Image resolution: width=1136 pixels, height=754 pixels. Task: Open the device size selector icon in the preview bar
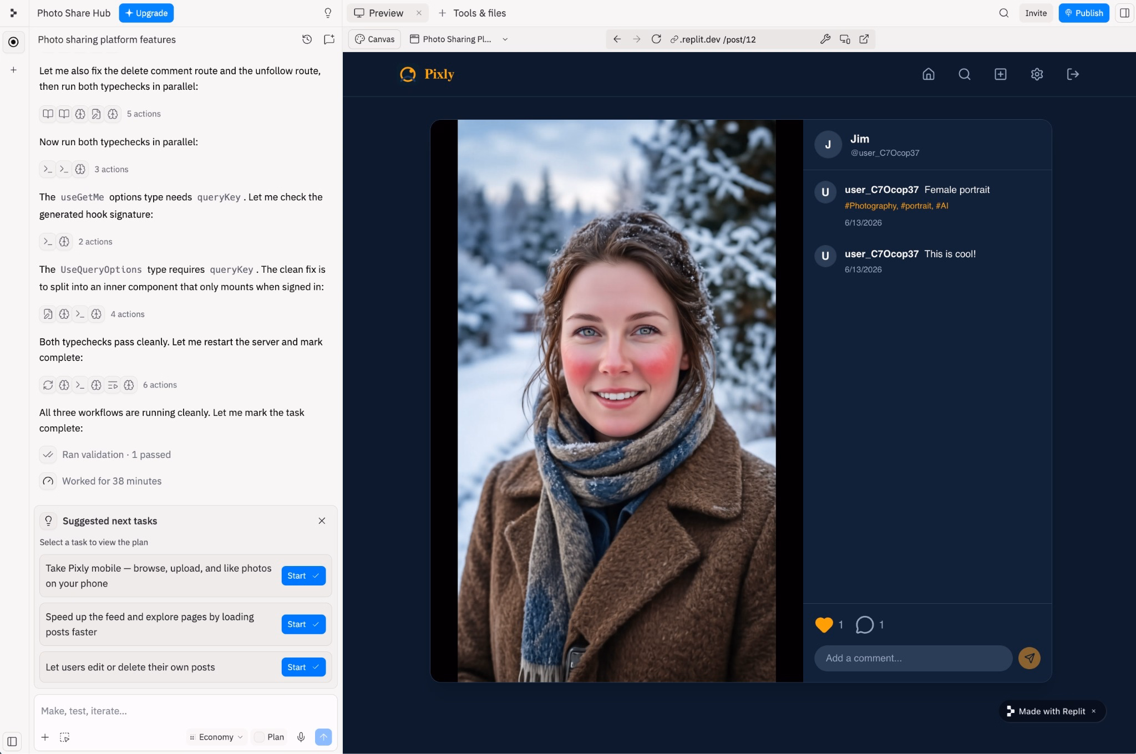pos(845,39)
